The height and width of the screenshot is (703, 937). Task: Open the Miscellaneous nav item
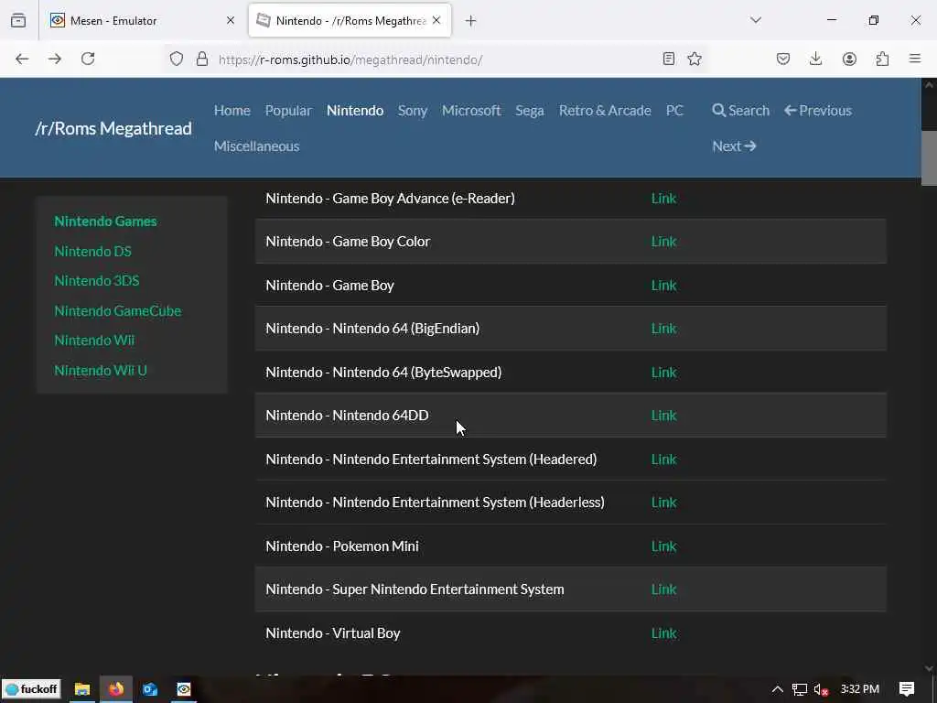[x=256, y=146]
